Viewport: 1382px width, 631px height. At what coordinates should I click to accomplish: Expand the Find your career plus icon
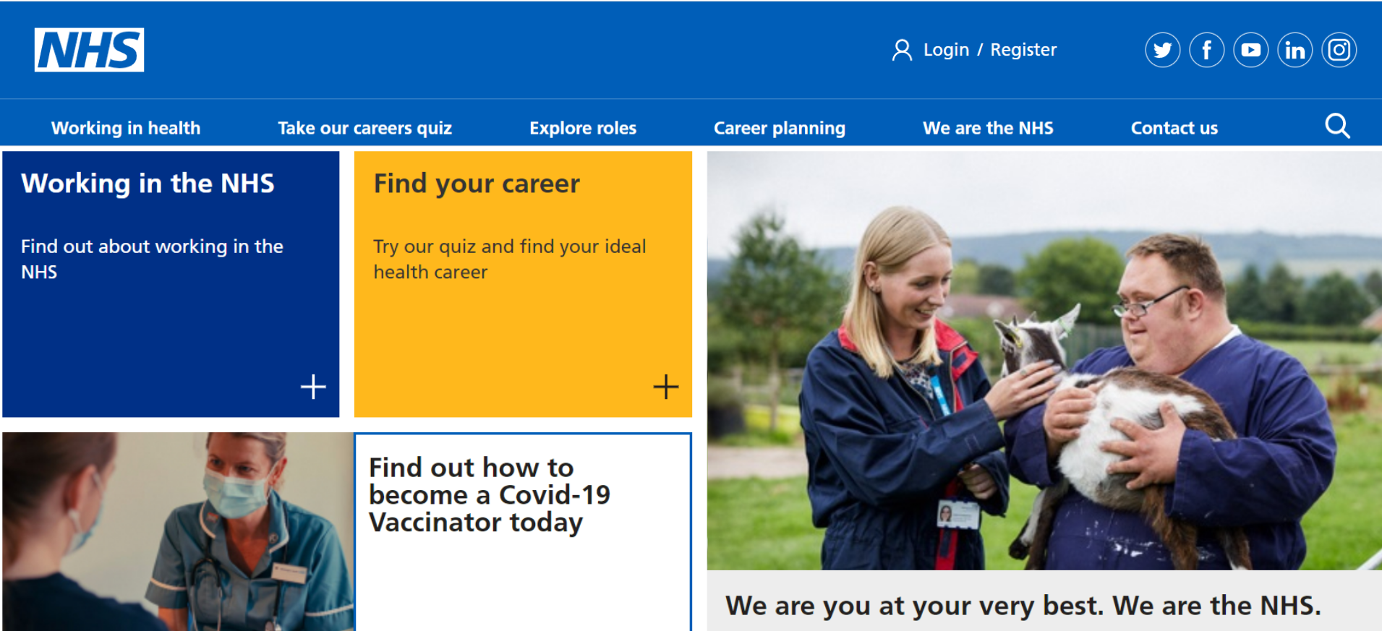665,387
